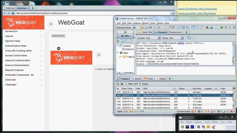Image resolution: width=237 pixels, height=133 pixels.
Task: Add new bottom panel tab with green plus
Action: pyautogui.click(x=170, y=79)
